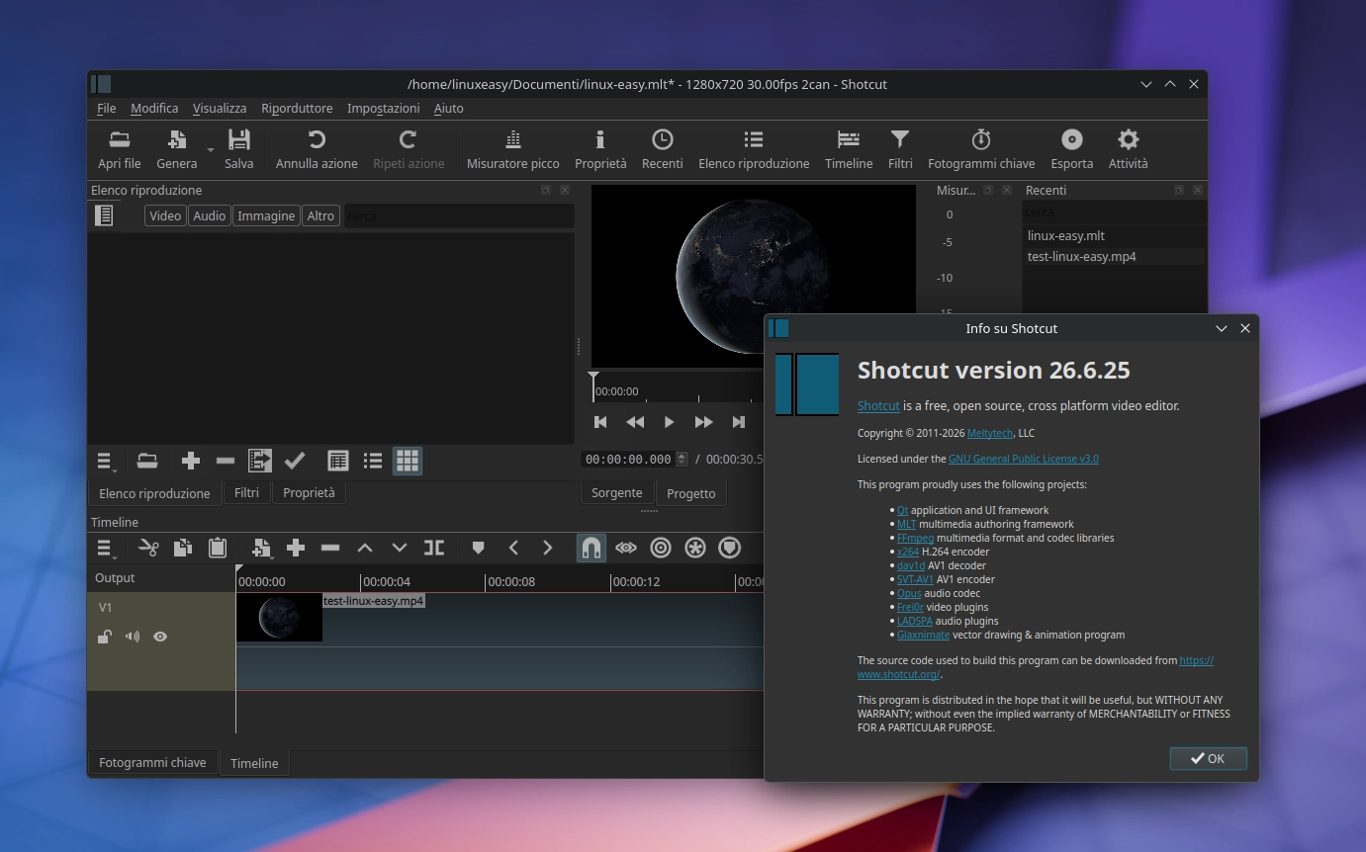The image size is (1366, 852).
Task: Toggle Elenco riproduzione toolbar icon
Action: pos(754,149)
